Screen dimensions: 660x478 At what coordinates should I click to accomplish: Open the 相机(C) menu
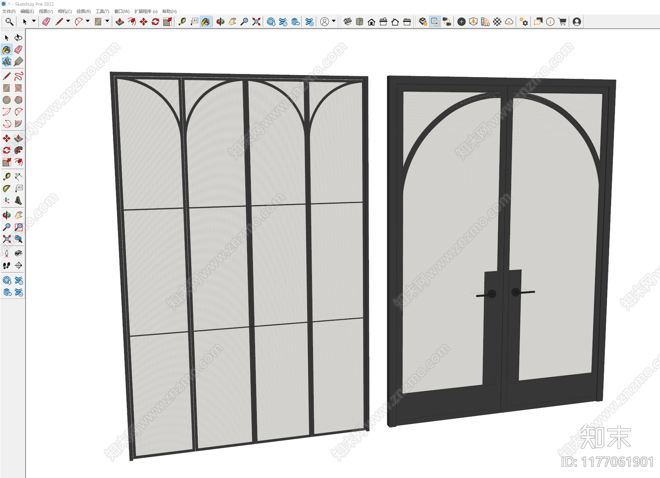65,11
